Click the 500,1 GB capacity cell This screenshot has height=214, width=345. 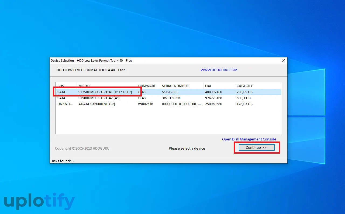tap(244, 98)
